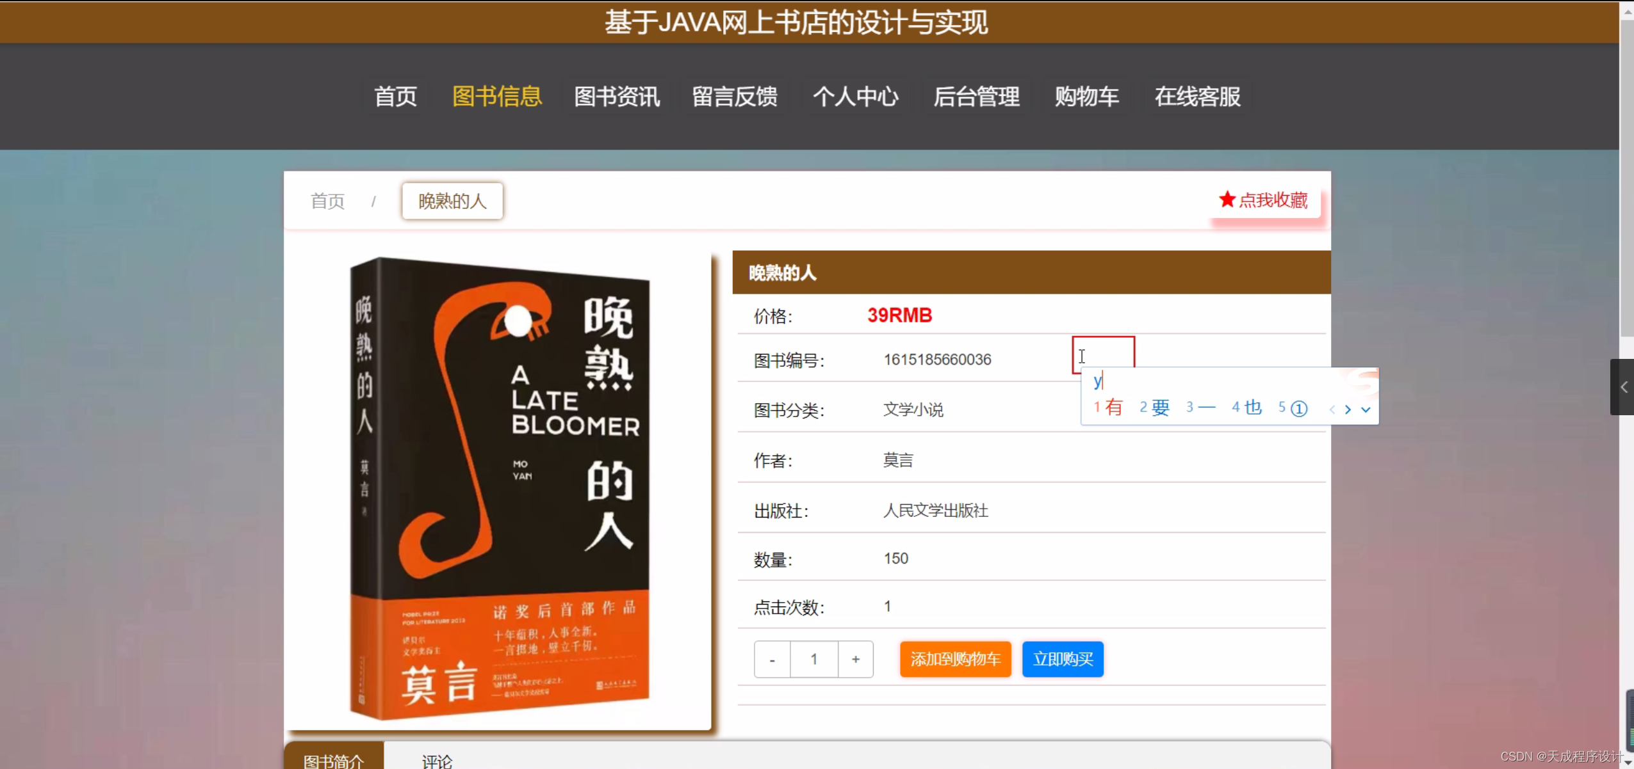1634x769 pixels.
Task: Go to next IME candidate page arrow
Action: click(x=1348, y=409)
